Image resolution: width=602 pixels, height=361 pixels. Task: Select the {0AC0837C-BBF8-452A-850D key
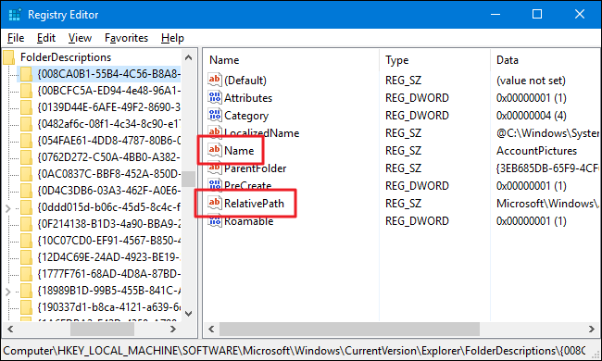(x=108, y=174)
